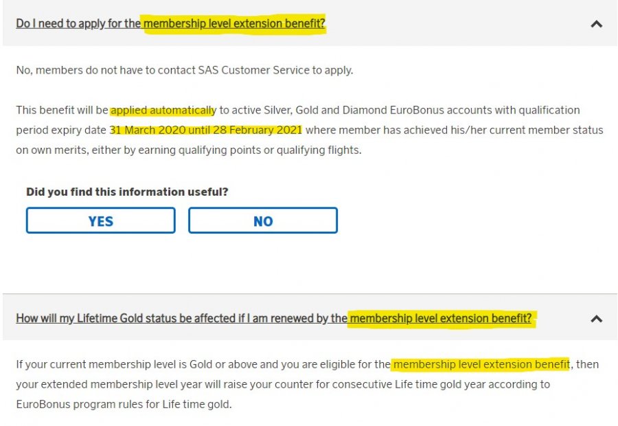Collapse the Lifetime Gold FAQ chevron

pyautogui.click(x=596, y=319)
